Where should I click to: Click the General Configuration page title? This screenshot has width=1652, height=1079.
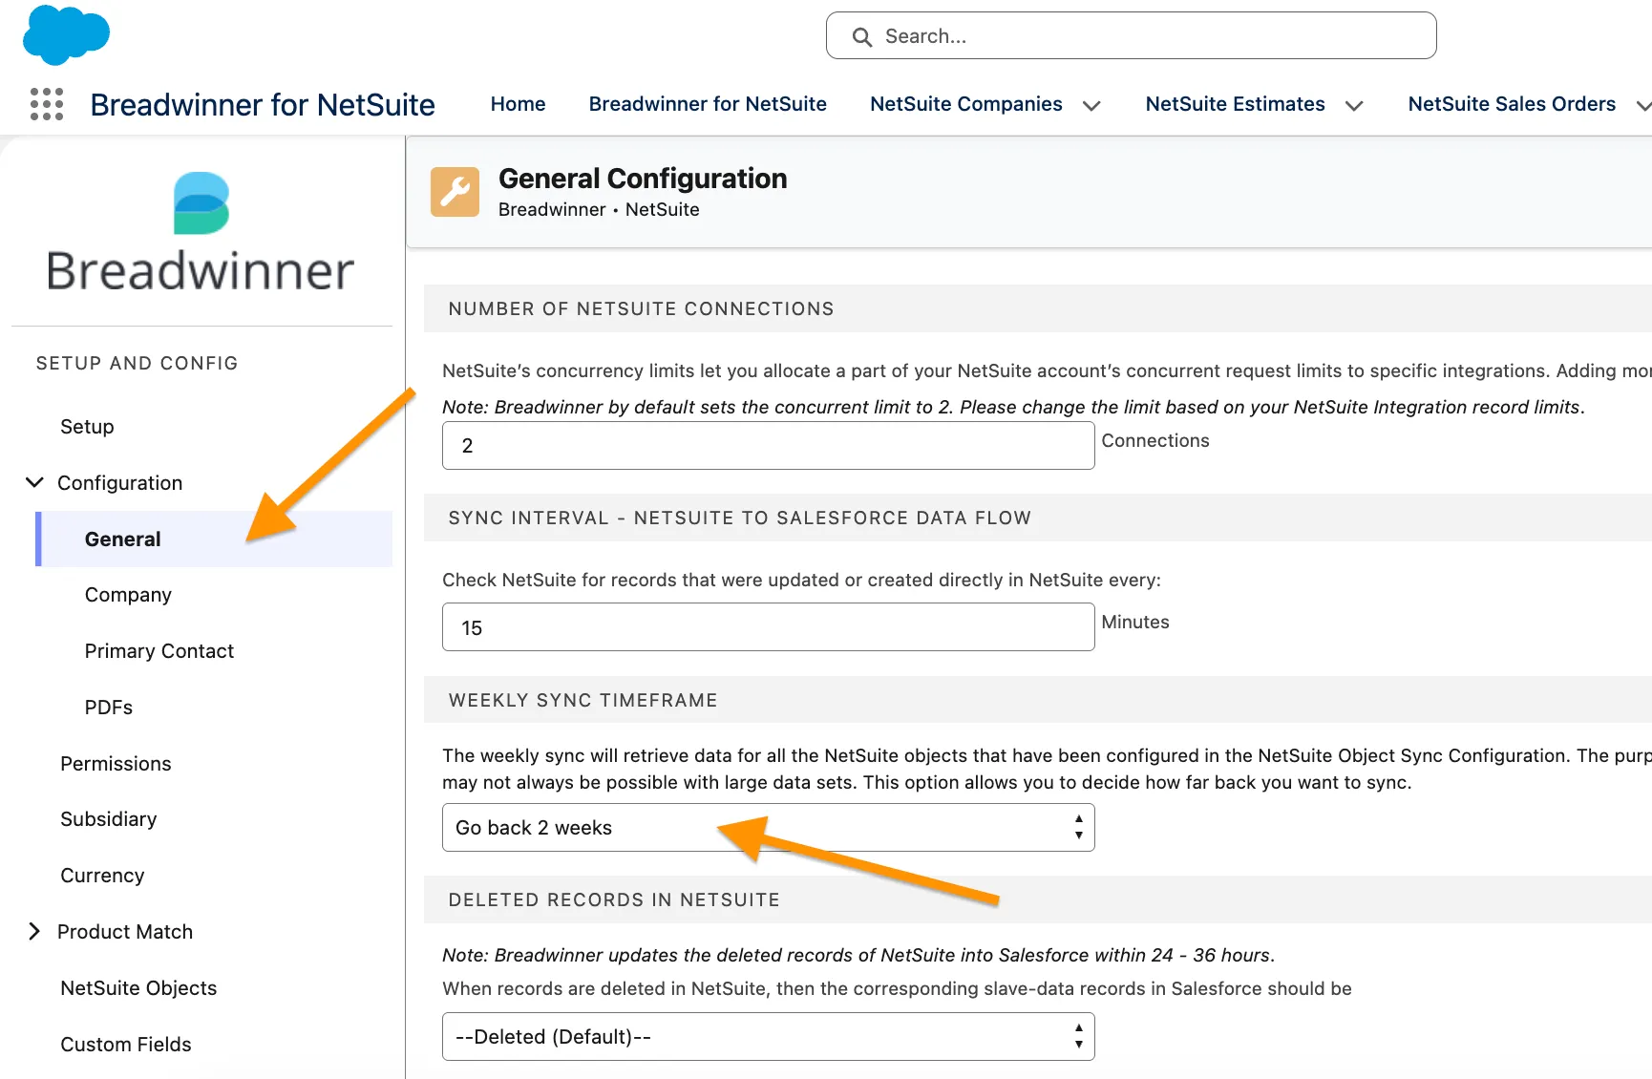tap(643, 179)
